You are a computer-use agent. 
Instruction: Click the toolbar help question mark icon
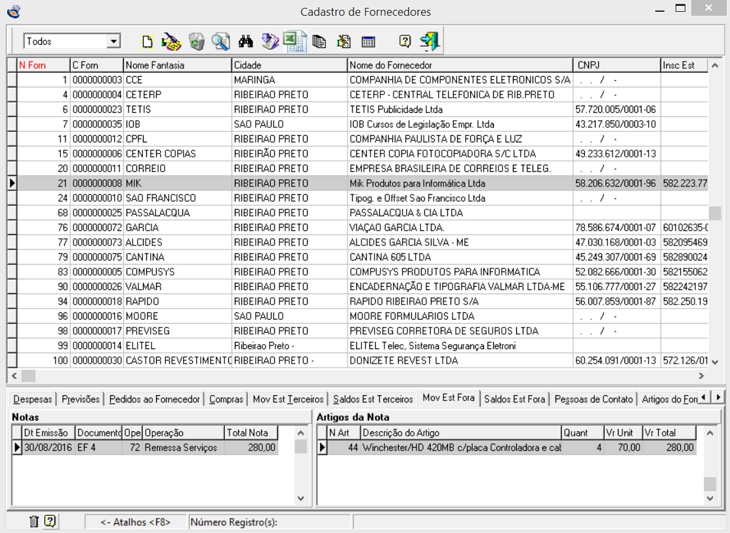coord(405,41)
